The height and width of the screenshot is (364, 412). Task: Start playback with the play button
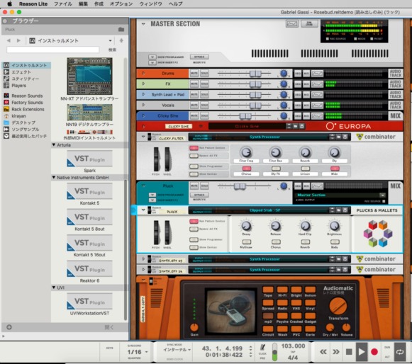pos(361,352)
